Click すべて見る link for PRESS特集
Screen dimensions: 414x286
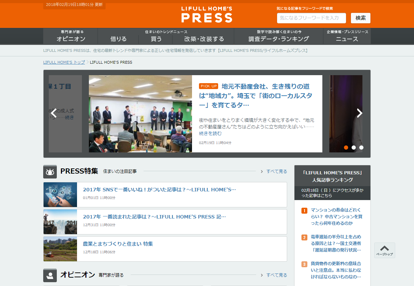tap(276, 171)
